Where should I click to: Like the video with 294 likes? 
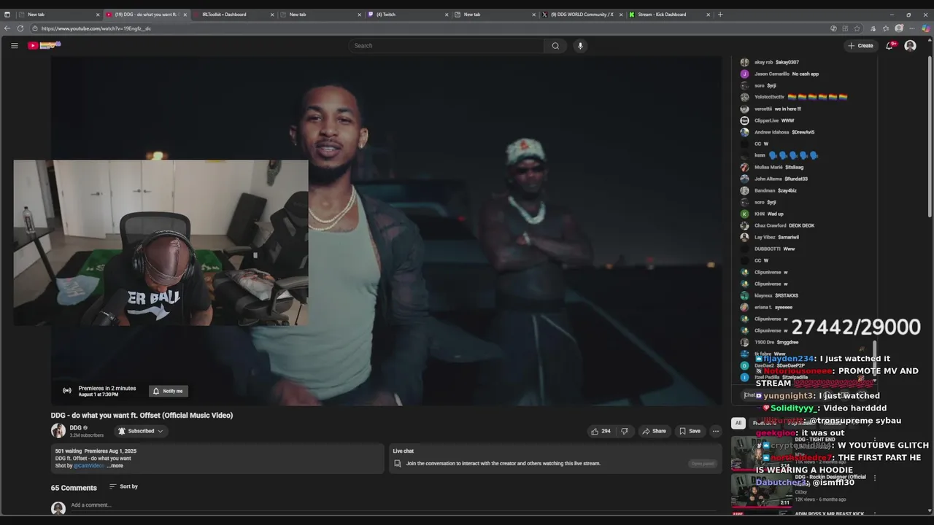(601, 431)
